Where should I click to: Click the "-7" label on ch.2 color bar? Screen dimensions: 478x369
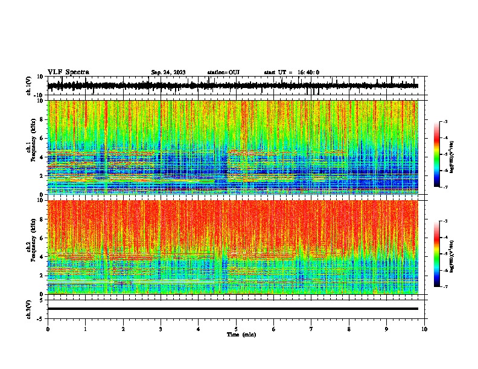pyautogui.click(x=445, y=286)
